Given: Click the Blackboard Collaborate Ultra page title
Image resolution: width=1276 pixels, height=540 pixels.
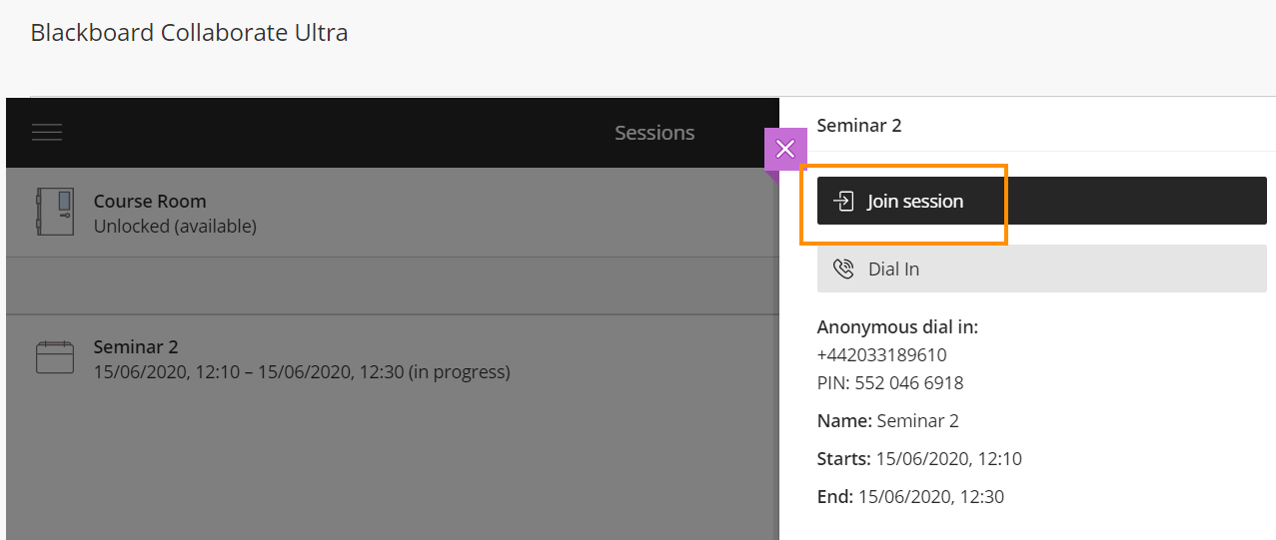Looking at the screenshot, I should (x=189, y=32).
